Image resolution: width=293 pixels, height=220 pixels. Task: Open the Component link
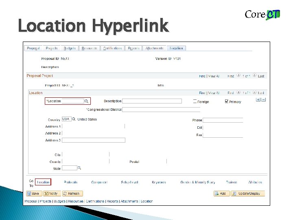(x=99, y=182)
